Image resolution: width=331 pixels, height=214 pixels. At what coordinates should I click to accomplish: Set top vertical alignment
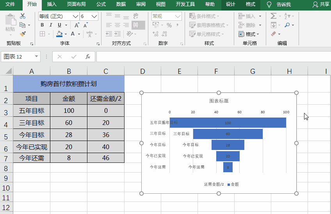point(109,15)
